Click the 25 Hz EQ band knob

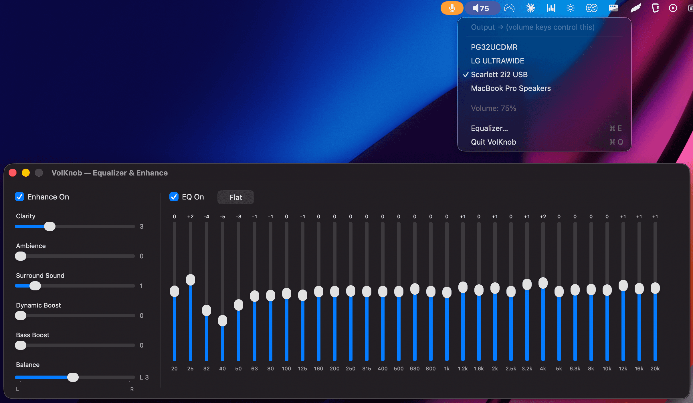point(191,280)
